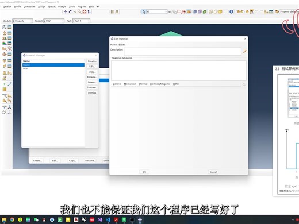Open the Special menu

pyautogui.click(x=52, y=7)
